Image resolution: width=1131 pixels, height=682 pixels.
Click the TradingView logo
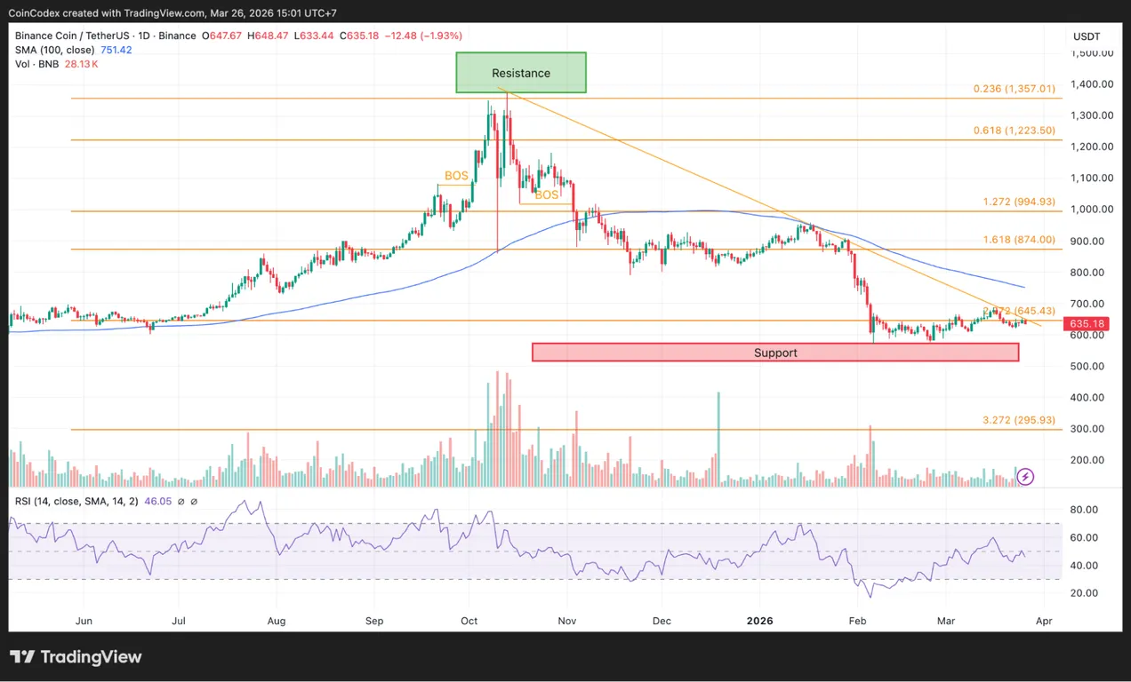click(76, 657)
